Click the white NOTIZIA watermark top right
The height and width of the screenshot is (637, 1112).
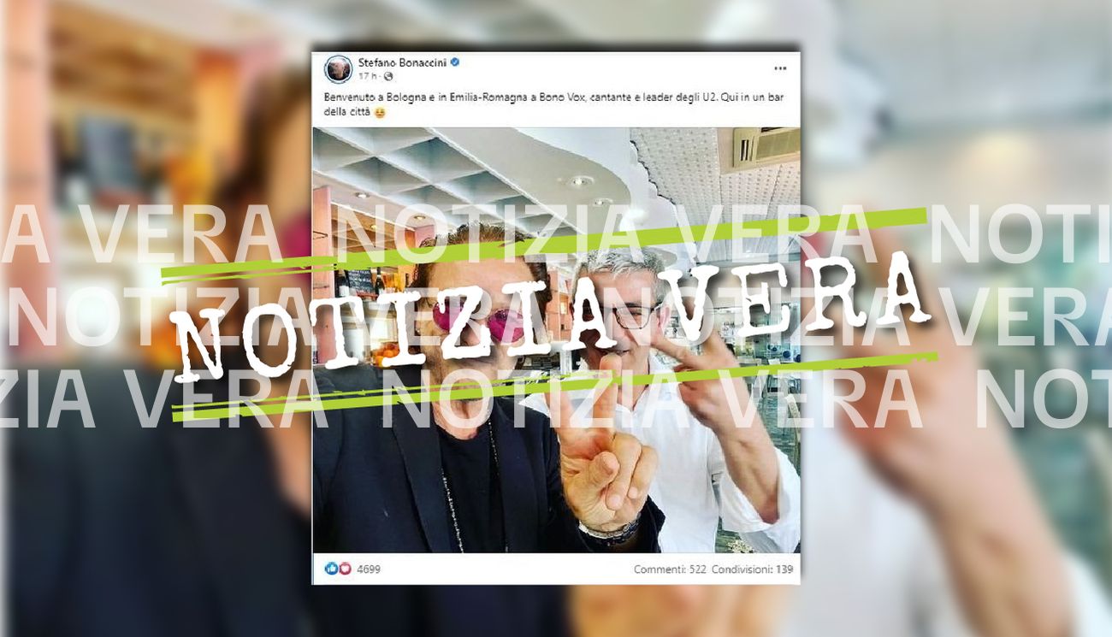[x=1020, y=238]
